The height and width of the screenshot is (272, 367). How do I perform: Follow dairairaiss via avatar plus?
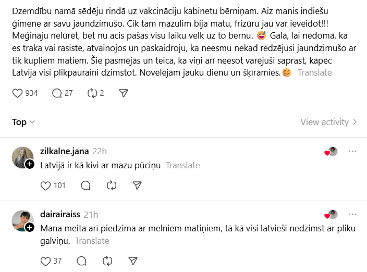coord(30,227)
